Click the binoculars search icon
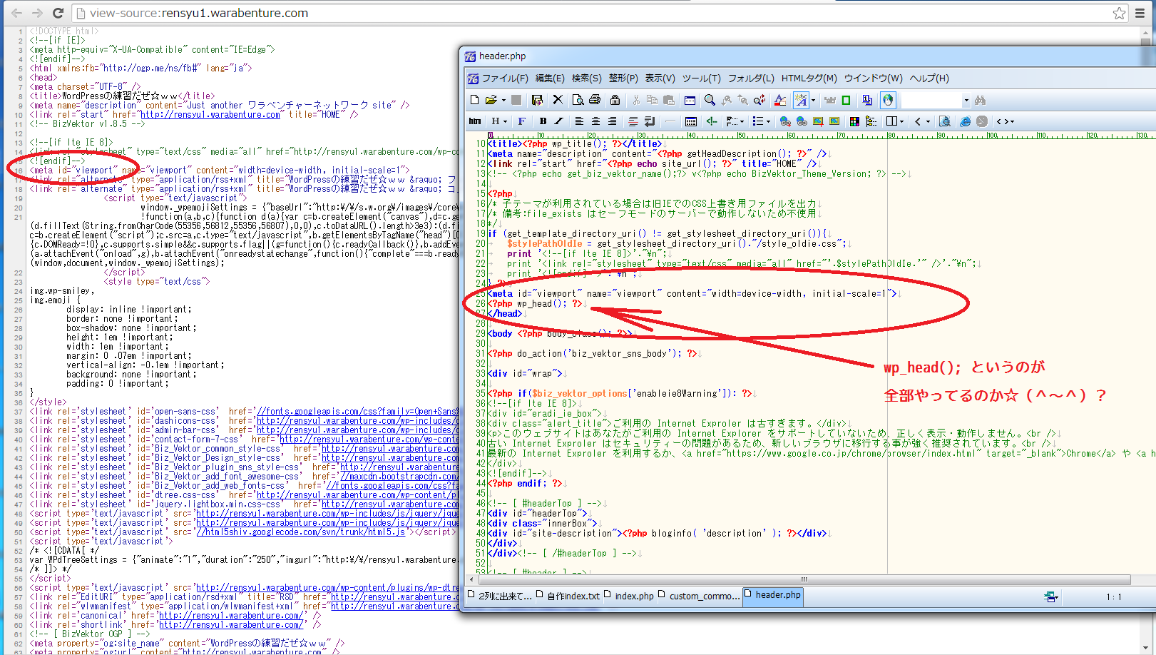Viewport: 1156px width, 655px height. (980, 100)
